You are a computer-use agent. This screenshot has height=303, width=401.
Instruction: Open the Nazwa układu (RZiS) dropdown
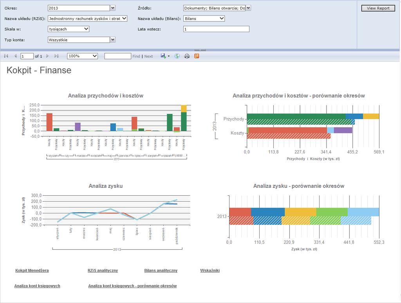click(87, 19)
